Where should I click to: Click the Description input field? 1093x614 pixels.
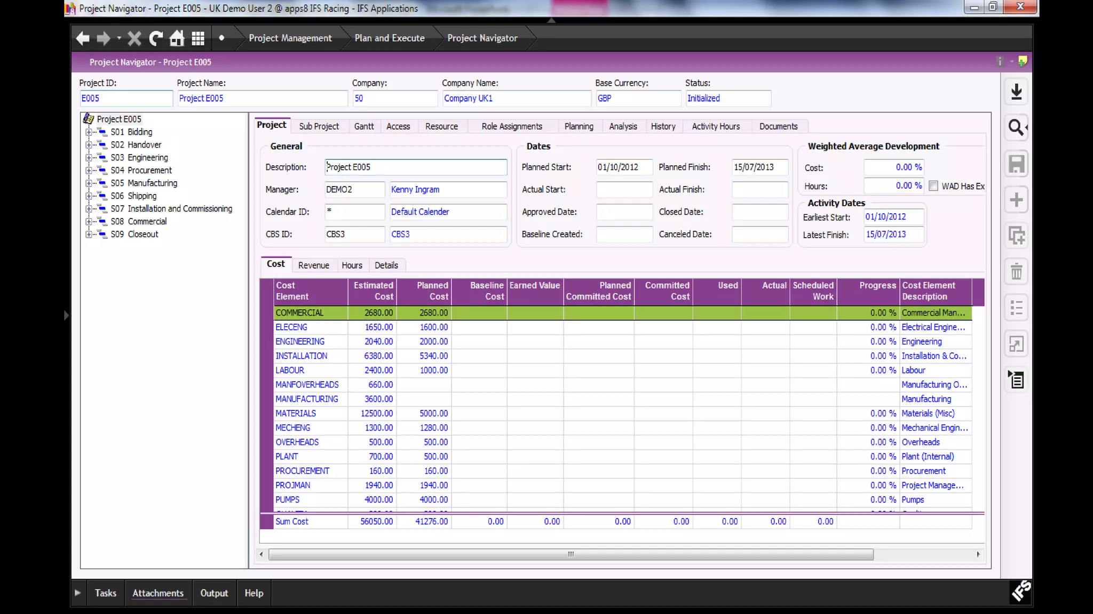[x=416, y=167]
